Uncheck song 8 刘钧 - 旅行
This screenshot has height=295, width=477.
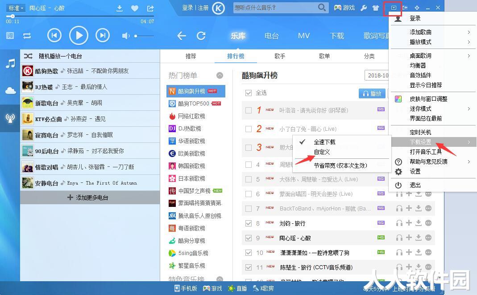click(249, 223)
